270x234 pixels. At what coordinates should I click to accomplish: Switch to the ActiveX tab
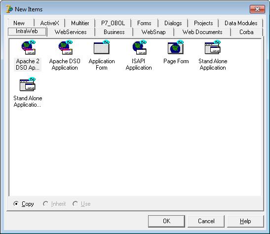[49, 23]
